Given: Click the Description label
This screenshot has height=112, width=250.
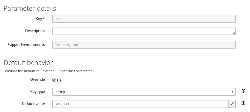Looking at the screenshot, I should (x=35, y=31).
